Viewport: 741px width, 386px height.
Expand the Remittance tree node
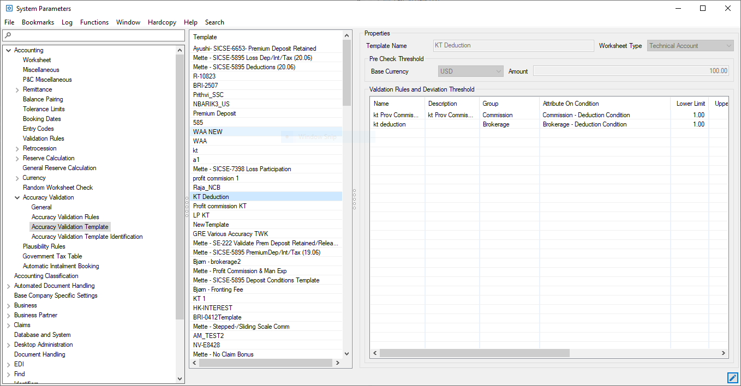tap(17, 89)
